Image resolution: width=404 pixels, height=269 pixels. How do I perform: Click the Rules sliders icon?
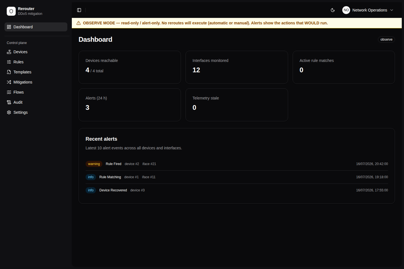[x=9, y=62]
